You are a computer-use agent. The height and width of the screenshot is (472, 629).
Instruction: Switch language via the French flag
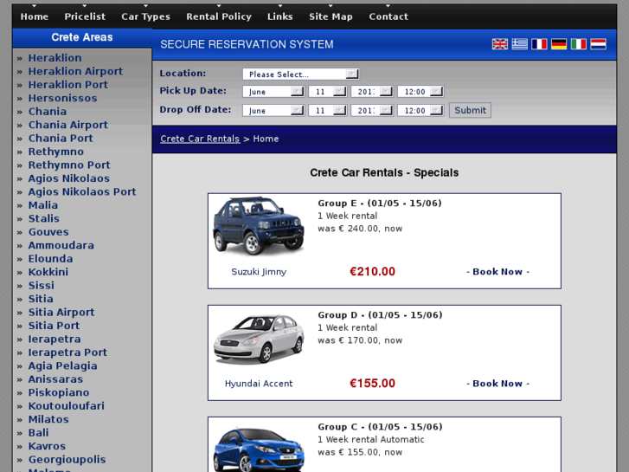point(539,44)
